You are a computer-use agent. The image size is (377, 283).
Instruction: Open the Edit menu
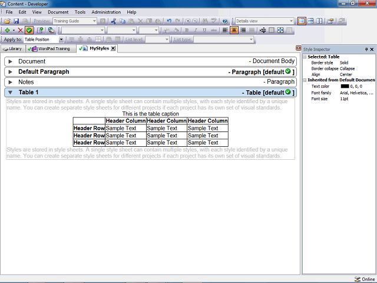point(22,12)
